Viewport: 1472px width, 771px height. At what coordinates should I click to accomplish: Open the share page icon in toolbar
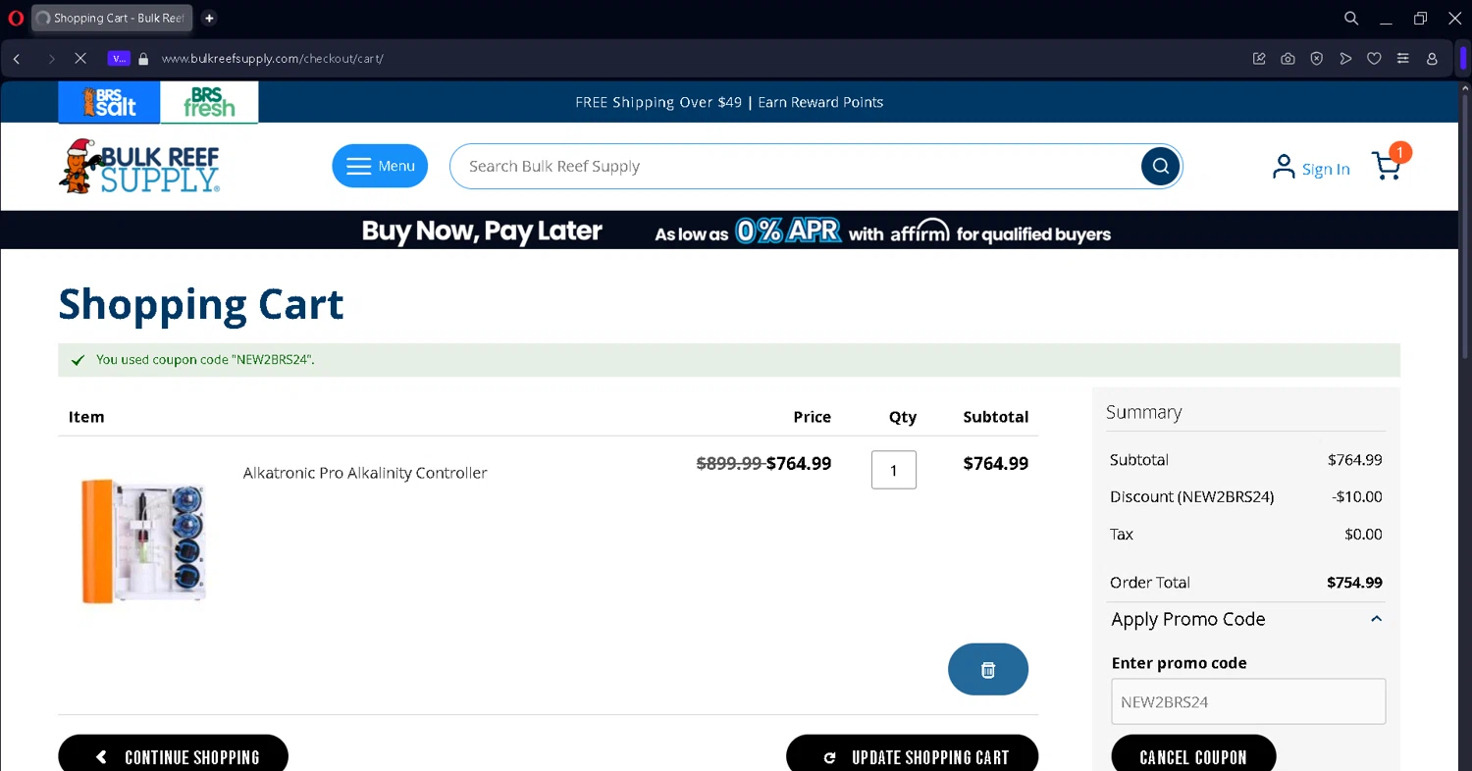point(1259,59)
